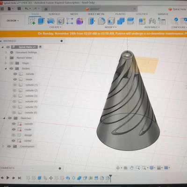Select the Extrude tool icon

click(x=41, y=21)
